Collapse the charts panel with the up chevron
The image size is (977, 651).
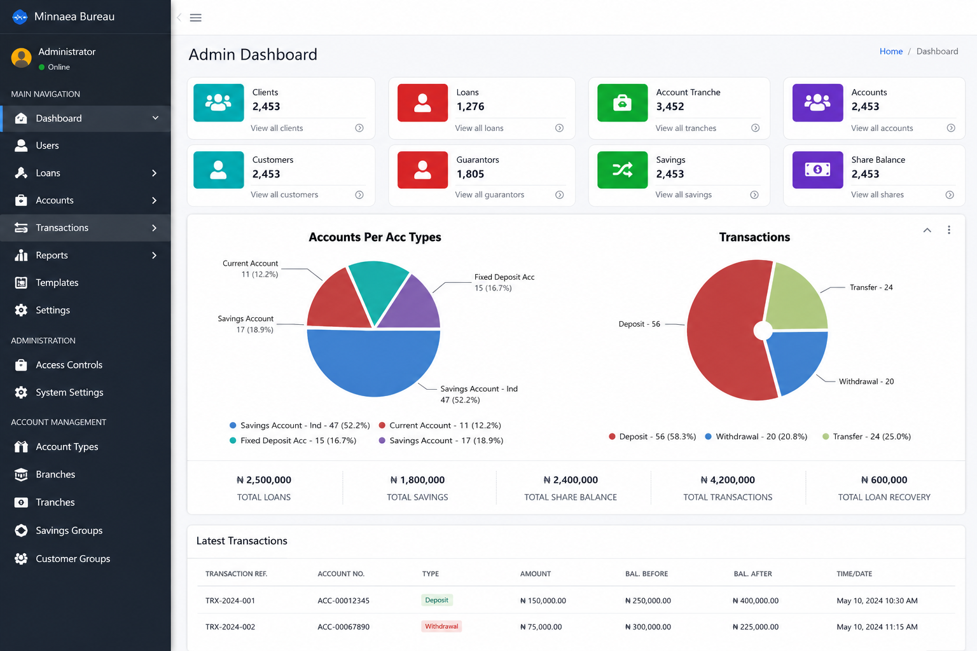(927, 230)
